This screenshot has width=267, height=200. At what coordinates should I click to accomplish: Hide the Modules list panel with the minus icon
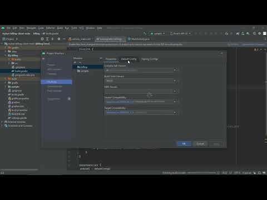[x=101, y=58]
